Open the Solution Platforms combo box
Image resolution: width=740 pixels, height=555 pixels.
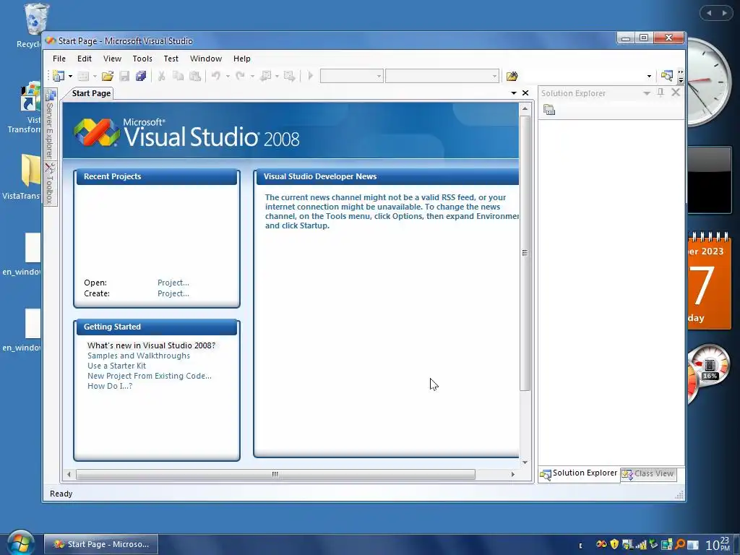coord(442,76)
